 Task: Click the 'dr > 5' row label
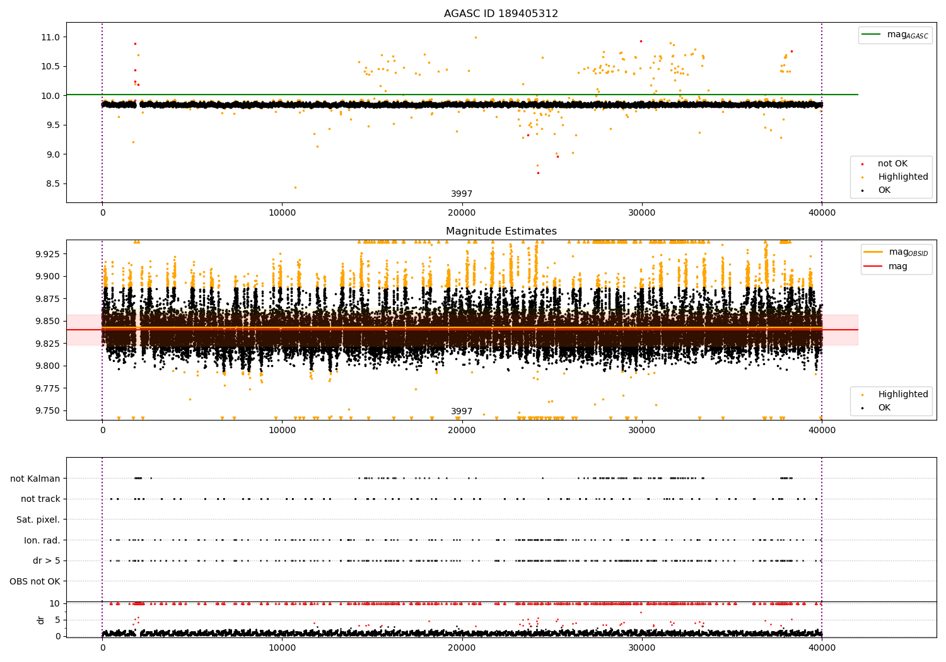[46, 560]
